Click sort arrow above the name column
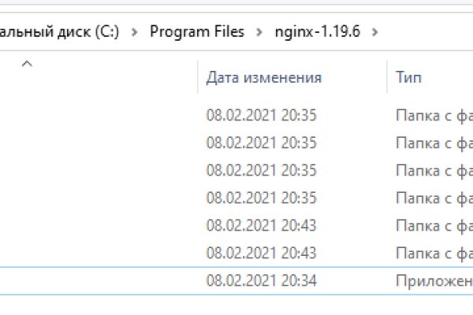Screen dimensions: 473x315 click(26, 65)
